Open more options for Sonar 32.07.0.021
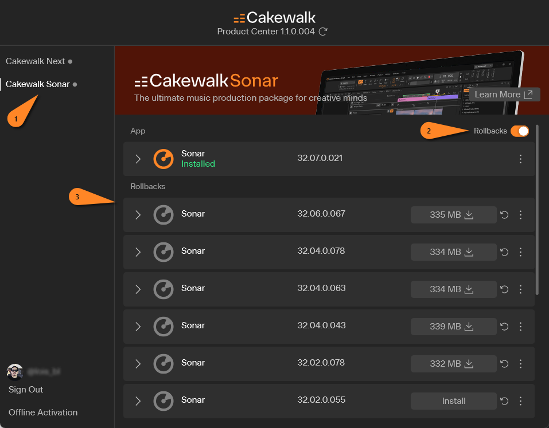Viewport: 549px width, 428px height. pyautogui.click(x=521, y=159)
